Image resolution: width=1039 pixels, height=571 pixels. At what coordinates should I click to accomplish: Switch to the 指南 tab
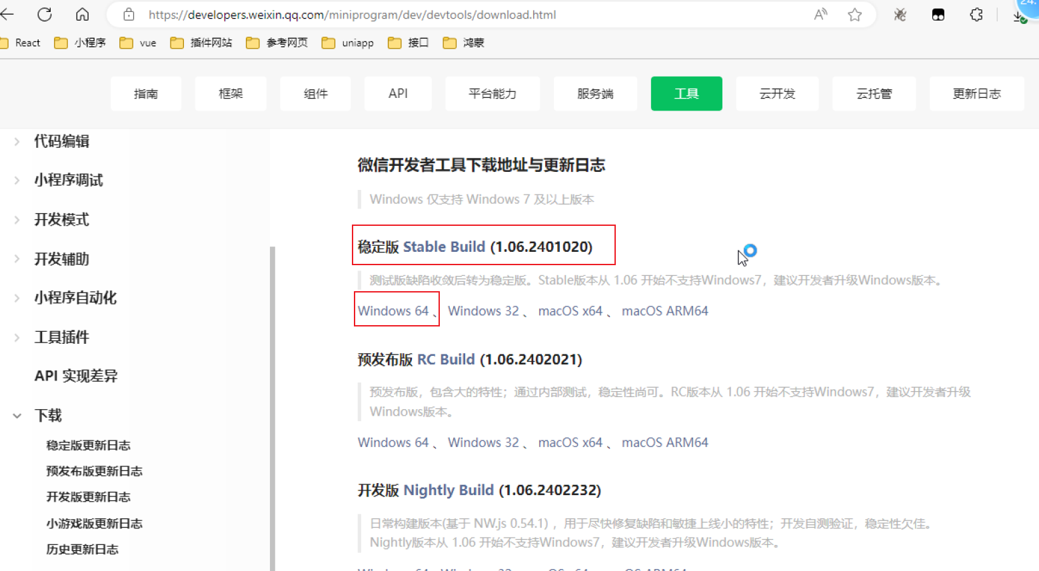pos(146,93)
